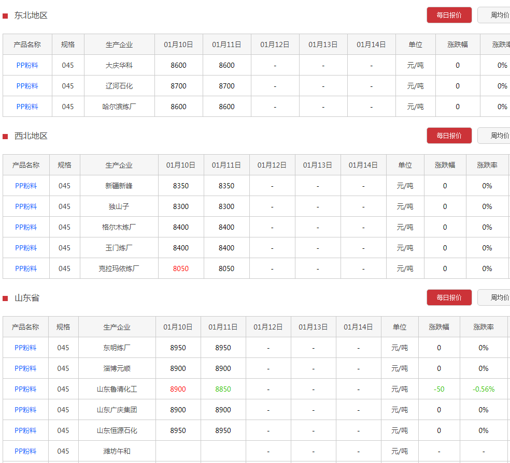Open PP粉料 link for 哈尔滨炼厂
Screen dimensions: 510x463
click(27, 107)
